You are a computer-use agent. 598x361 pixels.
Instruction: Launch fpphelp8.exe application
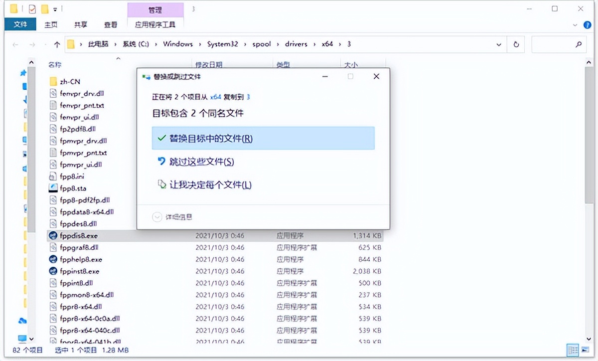click(x=53, y=259)
